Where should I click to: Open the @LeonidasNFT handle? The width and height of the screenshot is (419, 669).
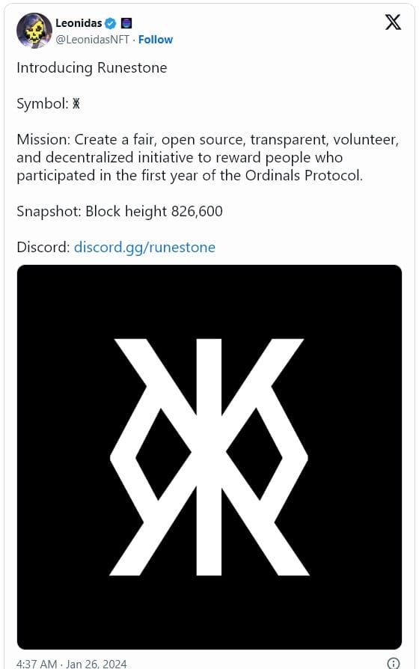click(93, 40)
